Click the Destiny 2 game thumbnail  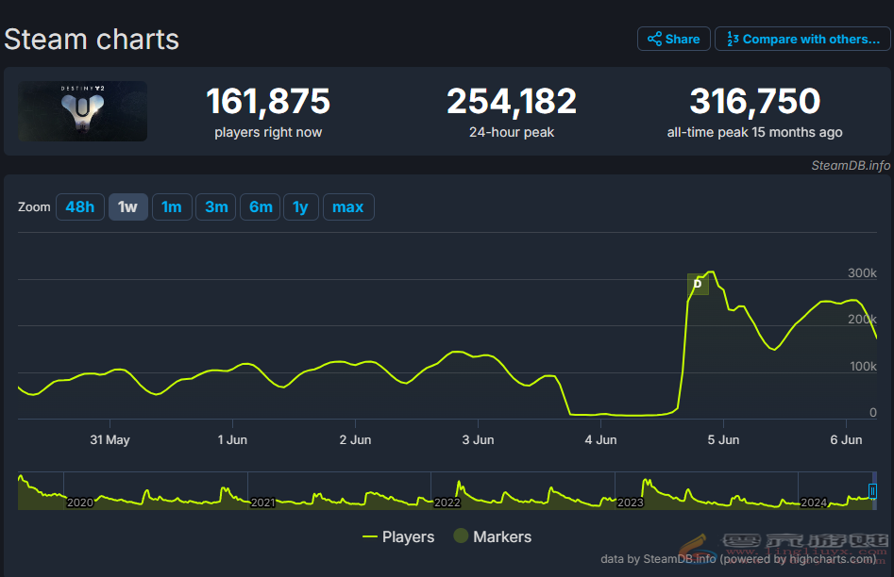[x=83, y=111]
